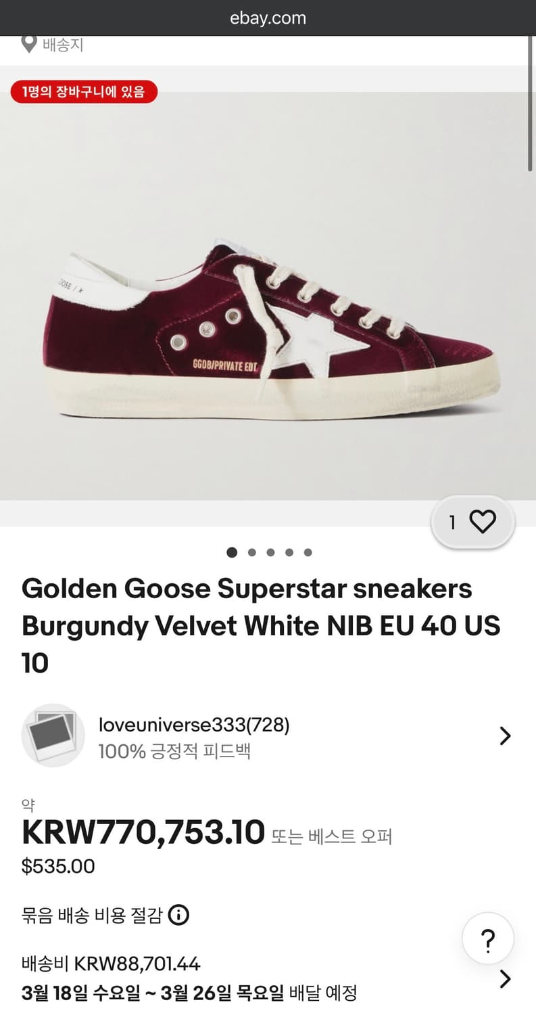Go to first image dot

tap(232, 552)
